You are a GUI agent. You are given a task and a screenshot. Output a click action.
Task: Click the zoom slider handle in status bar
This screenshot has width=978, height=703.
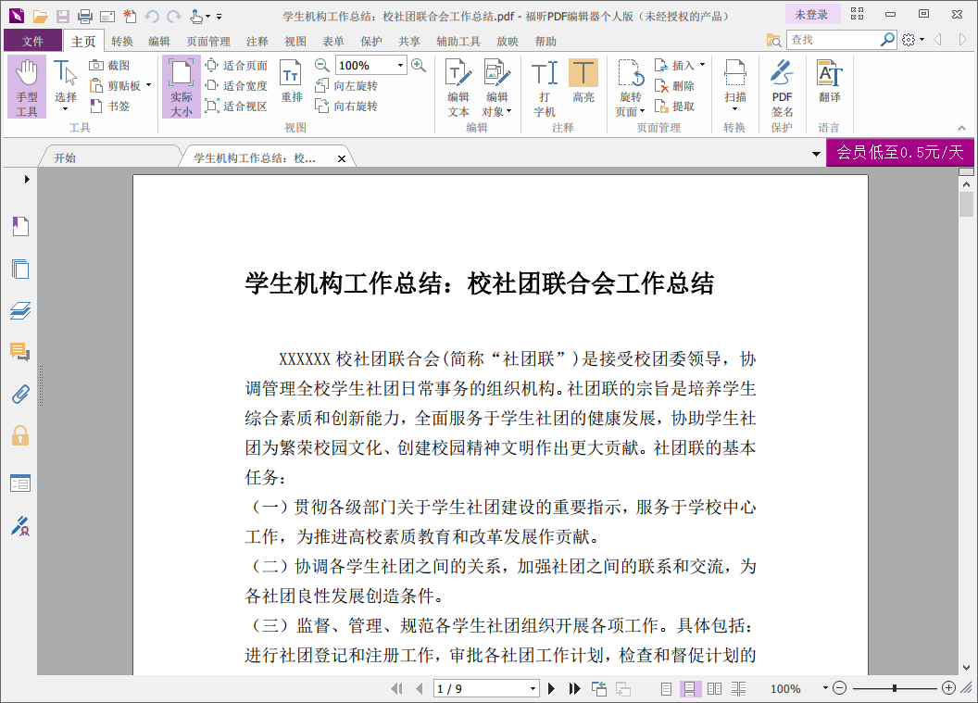(895, 688)
